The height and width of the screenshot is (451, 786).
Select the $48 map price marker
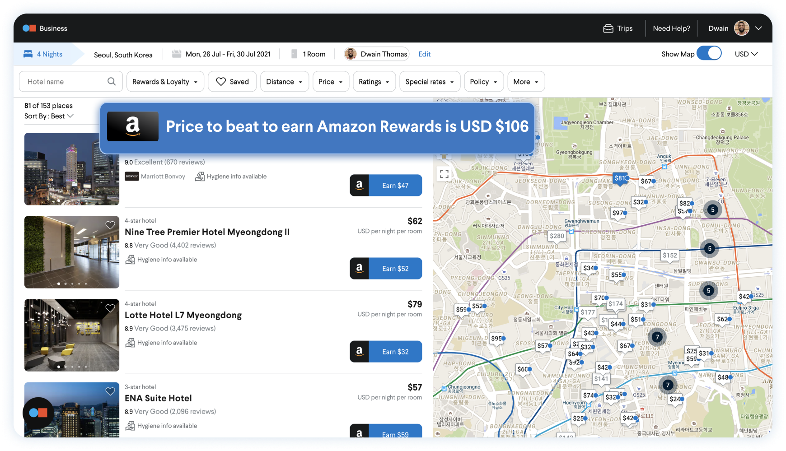click(x=724, y=378)
